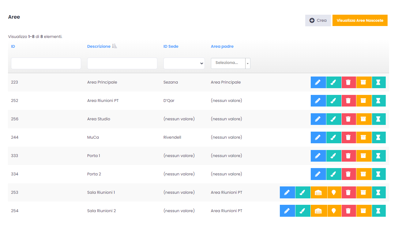Click trash icon for Sala Riunioni 1
398x225 pixels.
tap(348, 193)
